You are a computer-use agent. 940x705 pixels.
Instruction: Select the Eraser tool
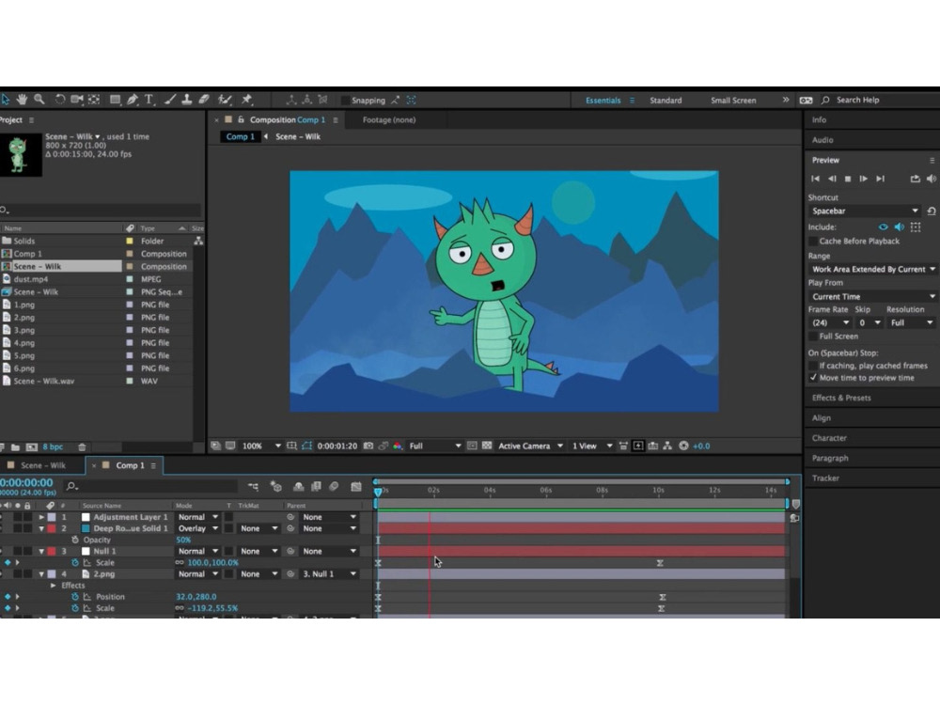[204, 100]
